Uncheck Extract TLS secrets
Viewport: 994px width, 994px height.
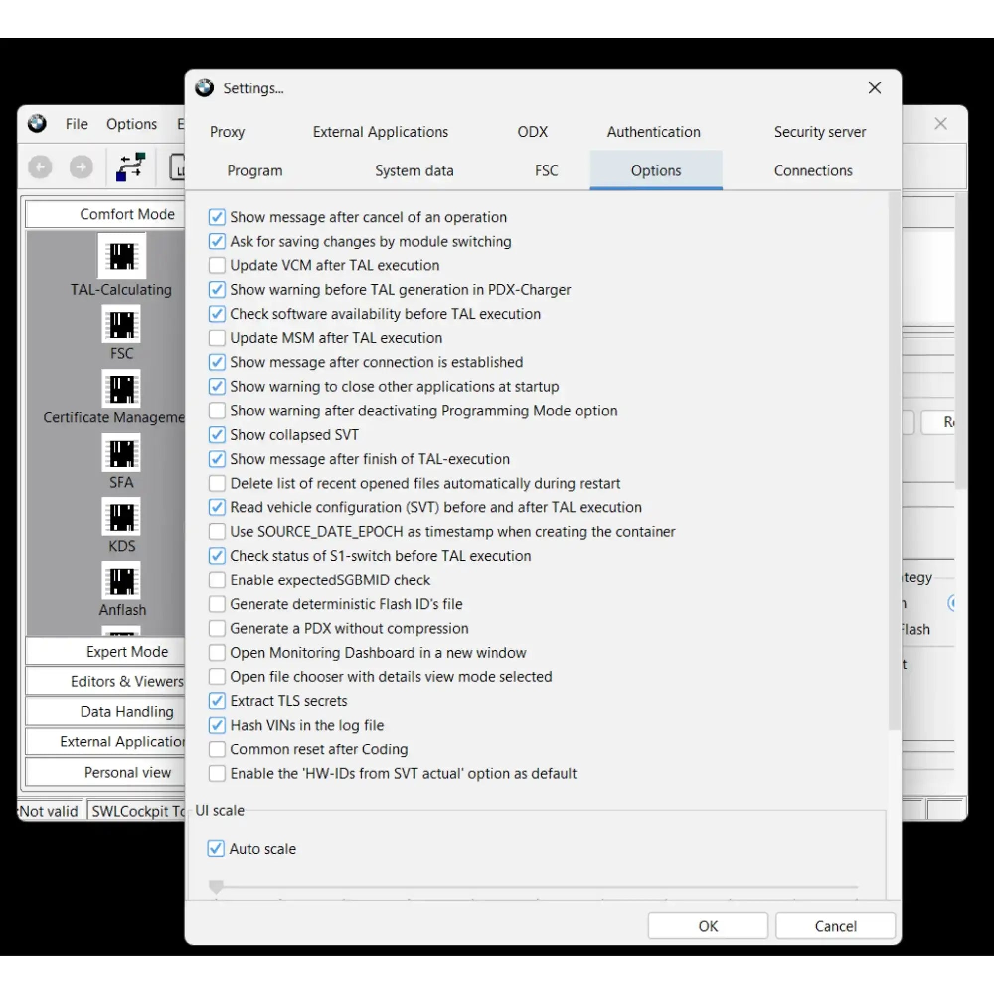217,701
